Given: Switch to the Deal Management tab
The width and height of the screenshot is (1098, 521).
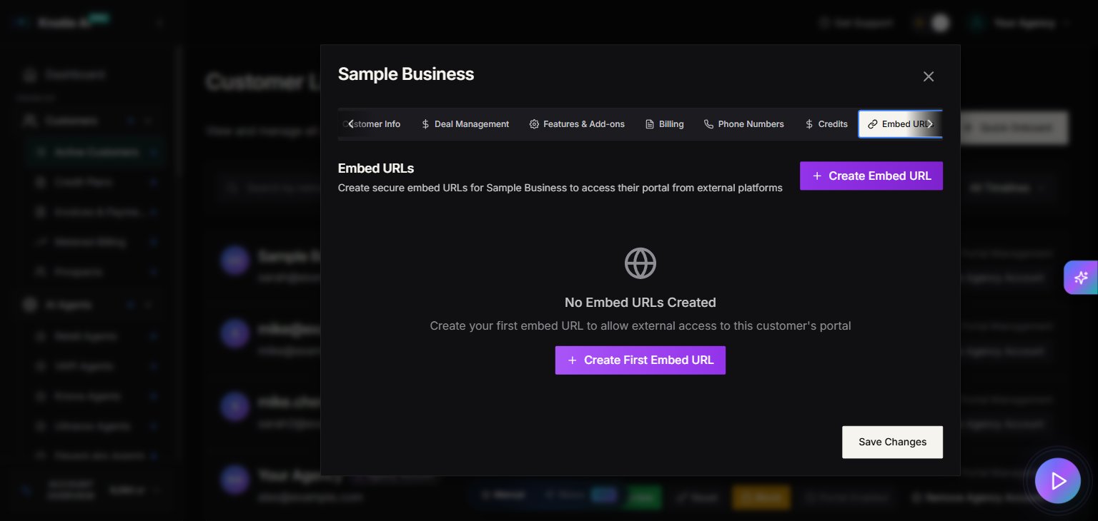Looking at the screenshot, I should 465,124.
